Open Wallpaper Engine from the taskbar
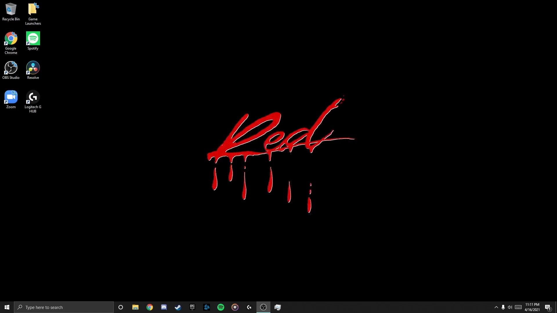This screenshot has width=557, height=313. [277, 307]
